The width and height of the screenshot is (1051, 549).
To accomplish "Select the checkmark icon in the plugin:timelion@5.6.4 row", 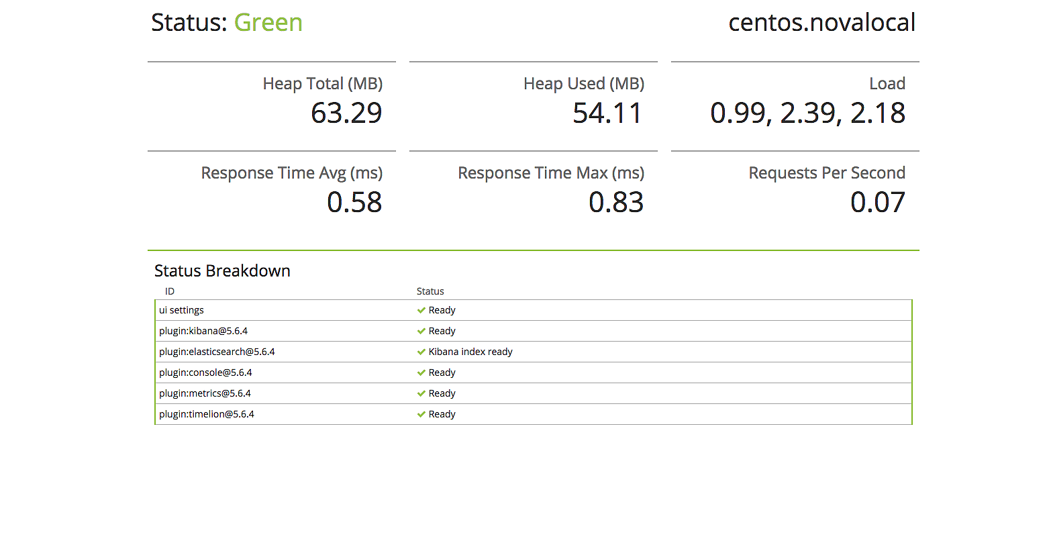I will click(x=421, y=414).
